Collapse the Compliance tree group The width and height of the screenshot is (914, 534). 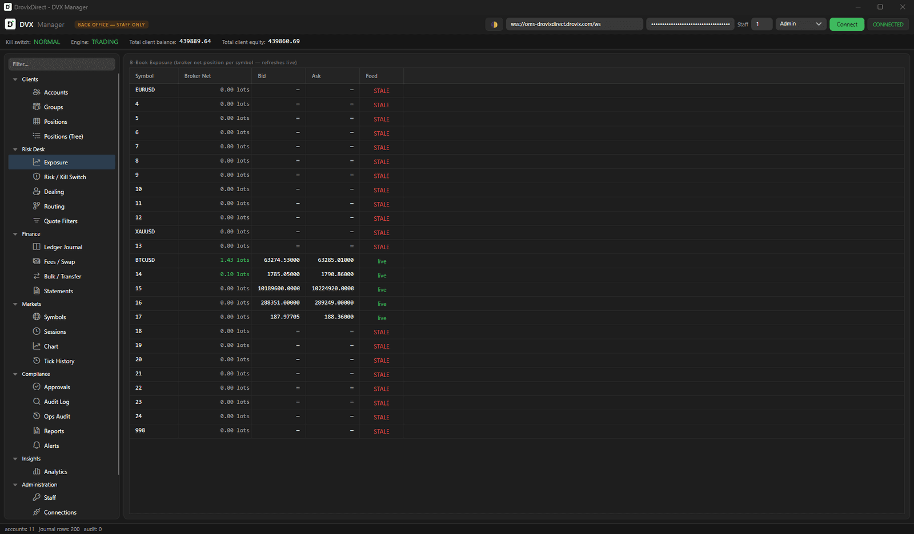click(x=15, y=374)
